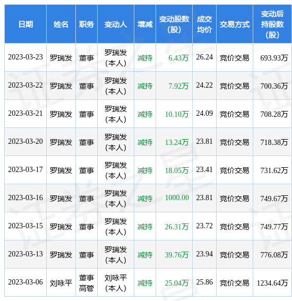Select the 1234.64万 holdings cell

[272, 282]
